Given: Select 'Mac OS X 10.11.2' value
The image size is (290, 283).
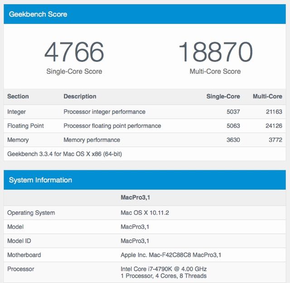Looking at the screenshot, I should pyautogui.click(x=145, y=212).
